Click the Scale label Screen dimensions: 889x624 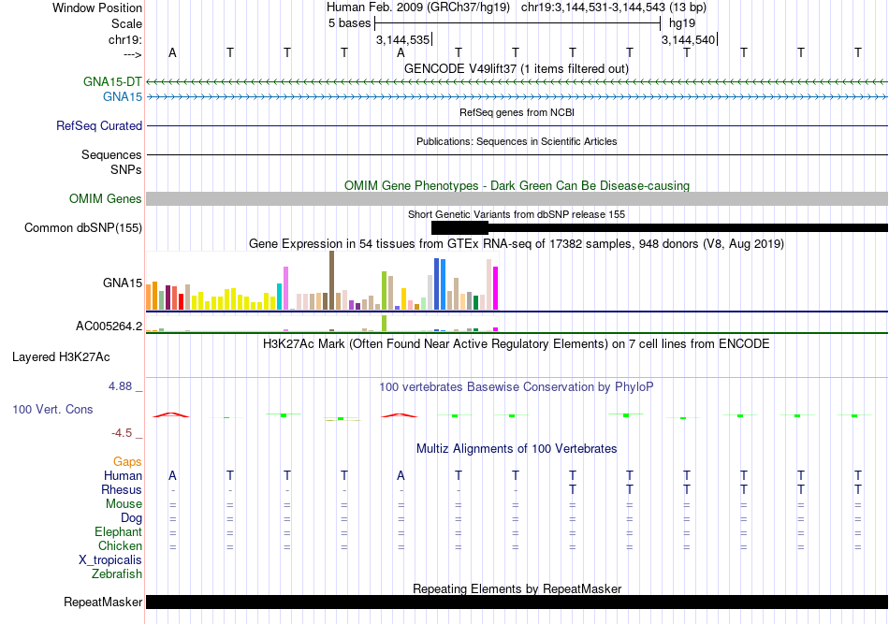click(x=127, y=23)
